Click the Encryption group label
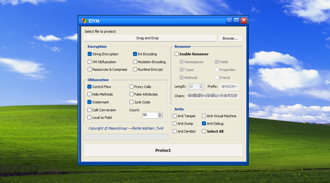Screen dimensions: 330x183 (x=97, y=46)
